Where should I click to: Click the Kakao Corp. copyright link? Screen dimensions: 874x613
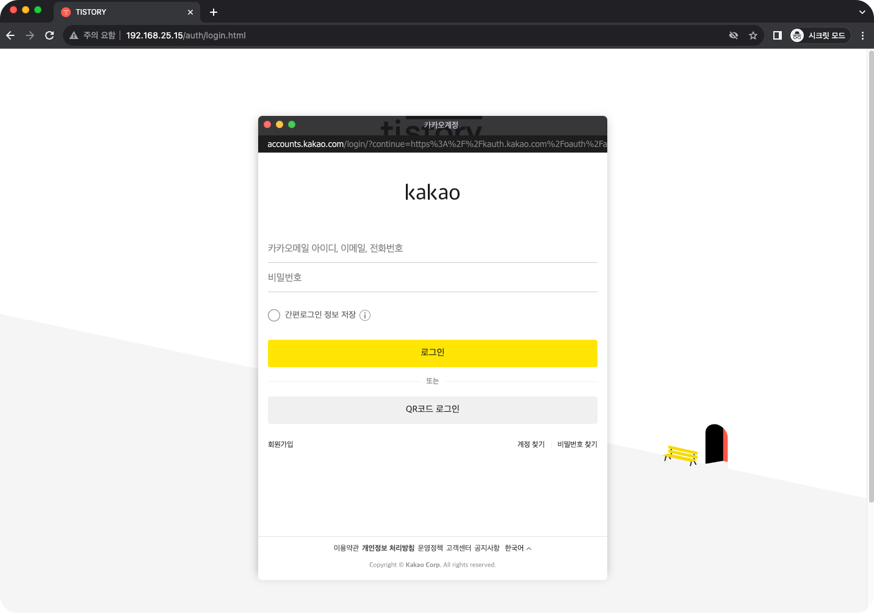click(x=423, y=565)
